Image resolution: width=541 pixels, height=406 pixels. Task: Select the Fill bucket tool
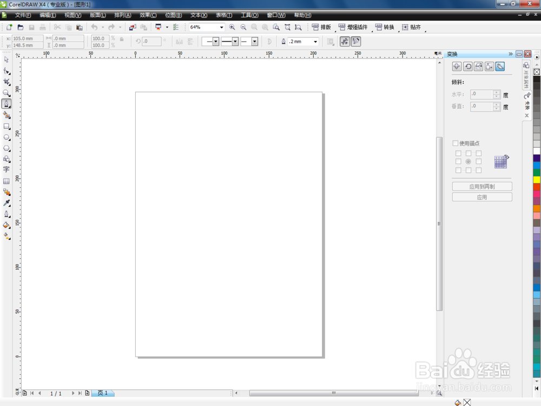[6, 225]
